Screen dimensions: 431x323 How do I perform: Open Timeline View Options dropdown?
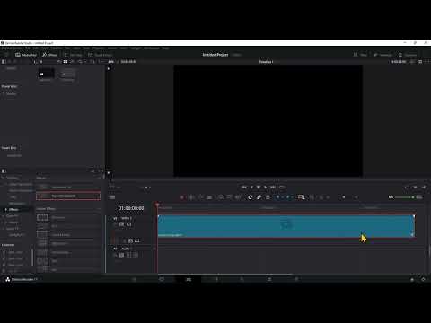tap(112, 197)
